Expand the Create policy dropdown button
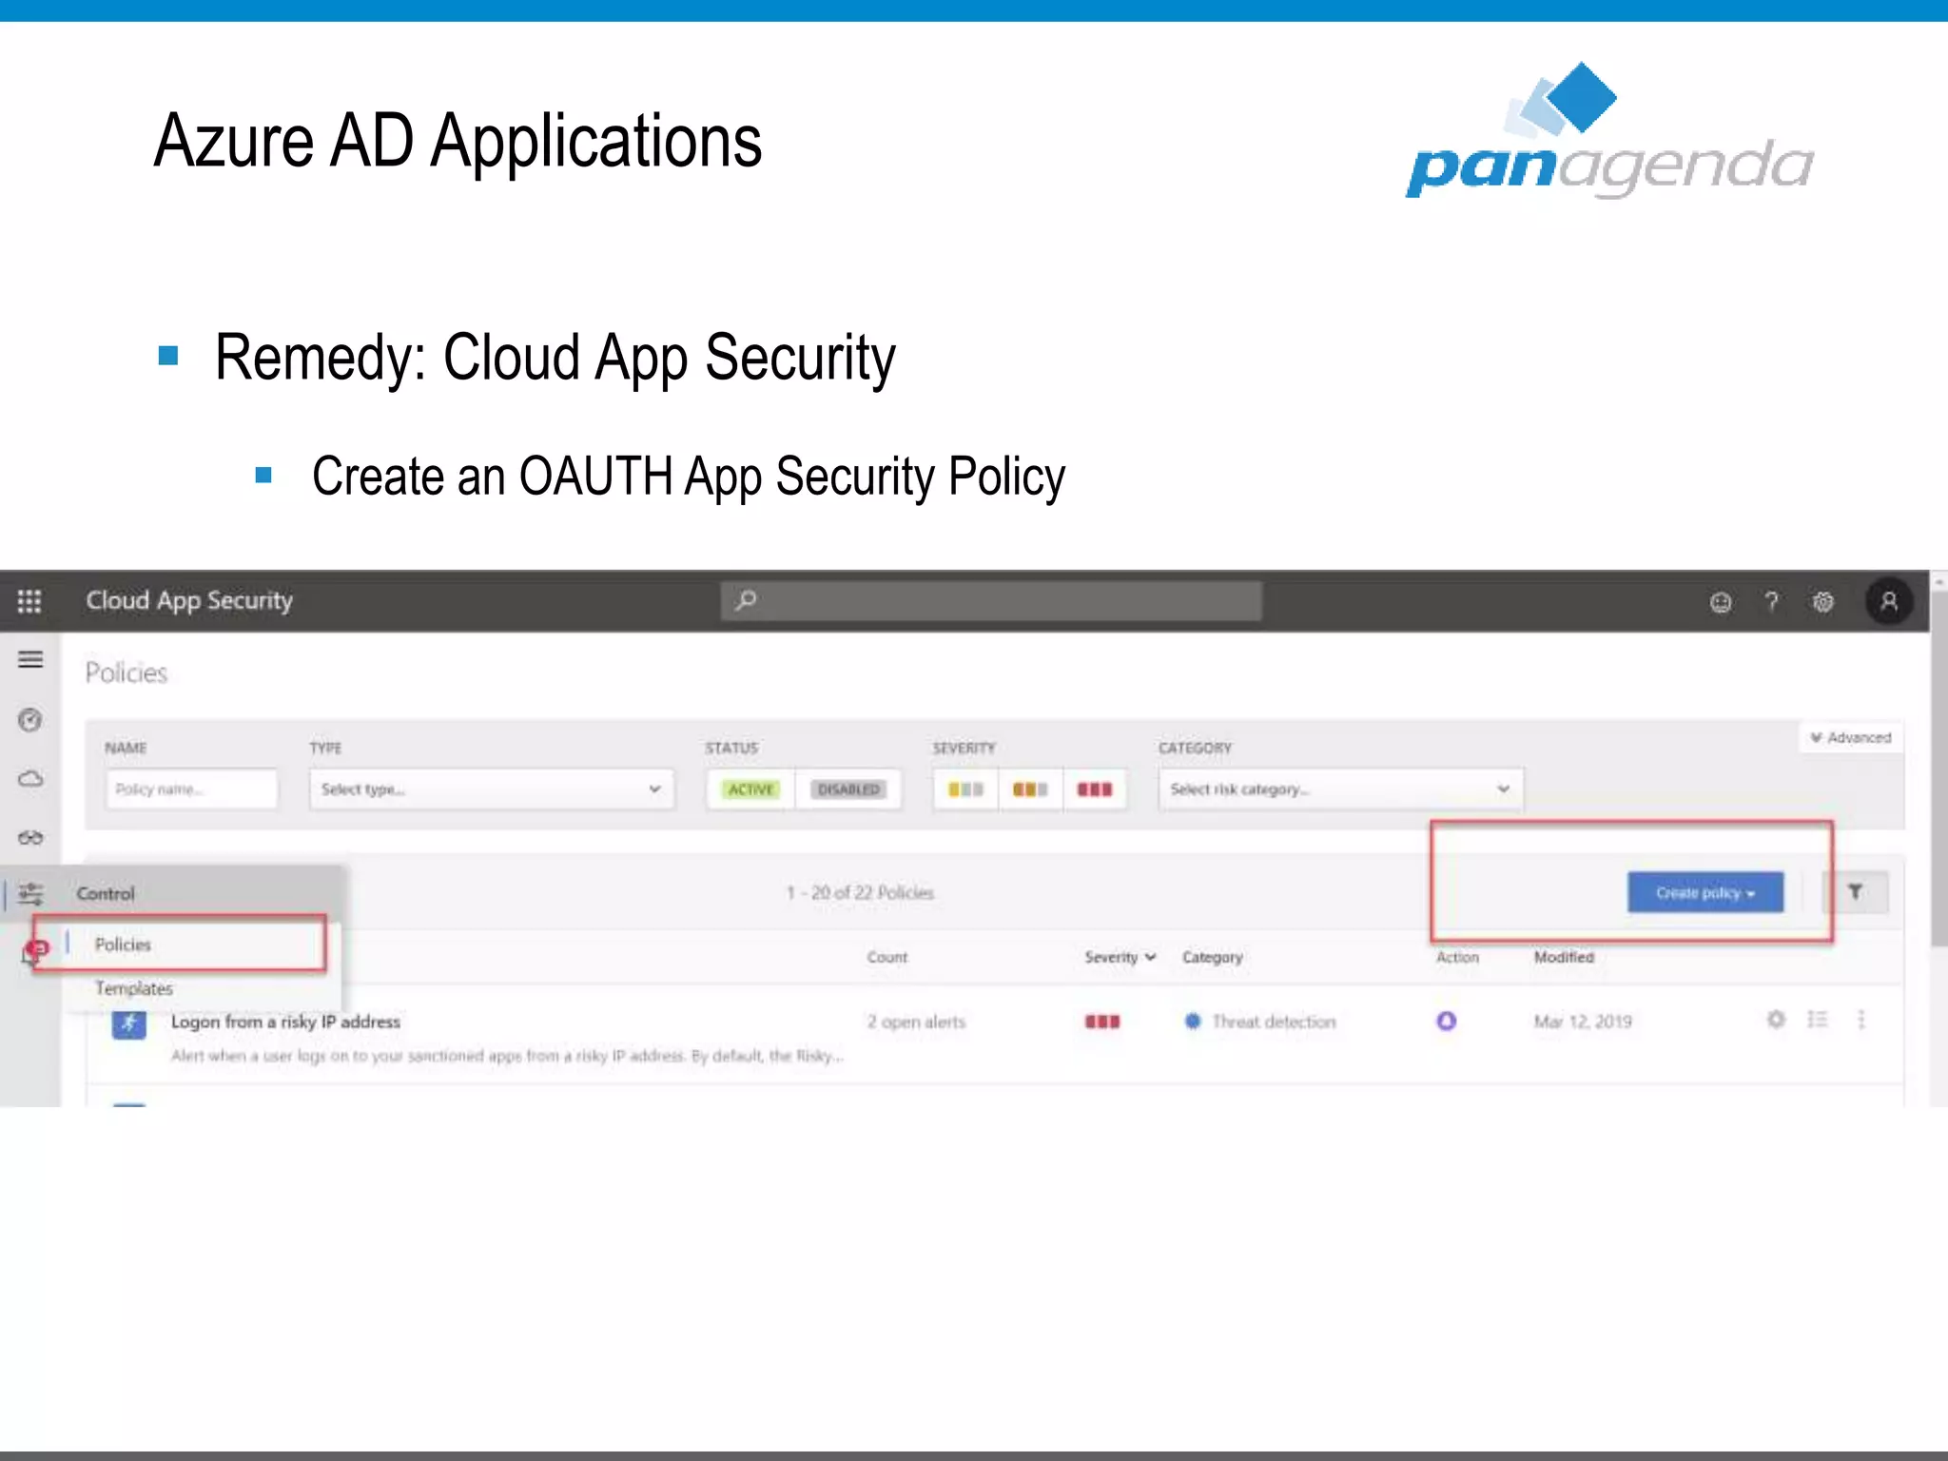 click(x=1705, y=892)
